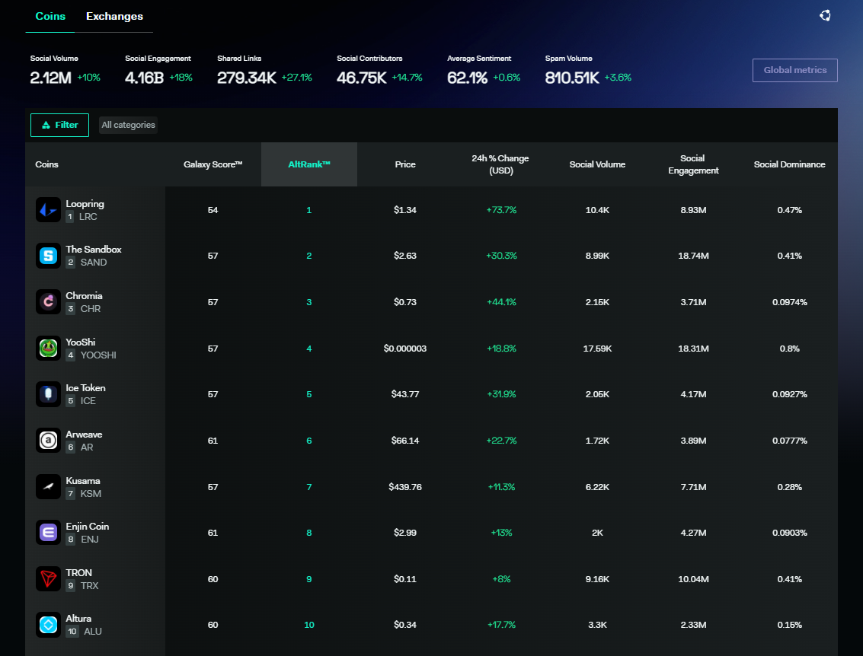The width and height of the screenshot is (863, 656).
Task: Click the YooShi frog logo
Action: click(48, 348)
